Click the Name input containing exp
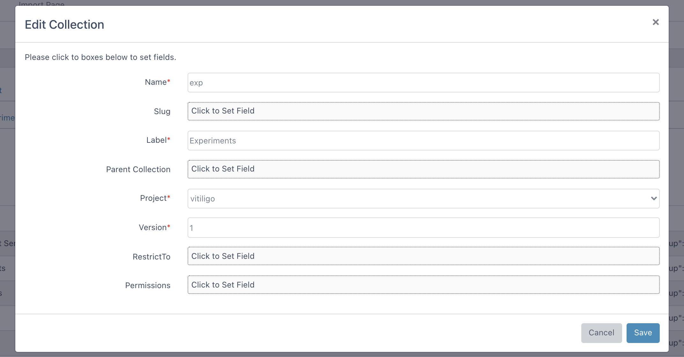The width and height of the screenshot is (684, 357). pos(423,83)
